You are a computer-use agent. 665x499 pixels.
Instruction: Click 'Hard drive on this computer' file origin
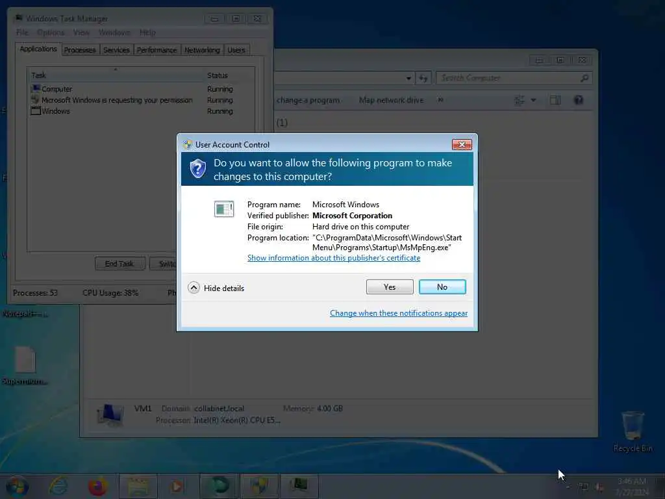360,227
